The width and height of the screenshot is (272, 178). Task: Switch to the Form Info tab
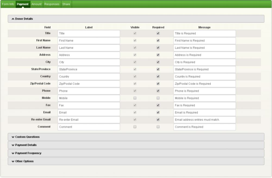coord(8,4)
